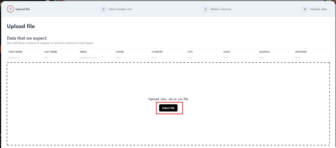The height and width of the screenshot is (148, 336).
Task: Select the CITY column header
Action: click(190, 52)
